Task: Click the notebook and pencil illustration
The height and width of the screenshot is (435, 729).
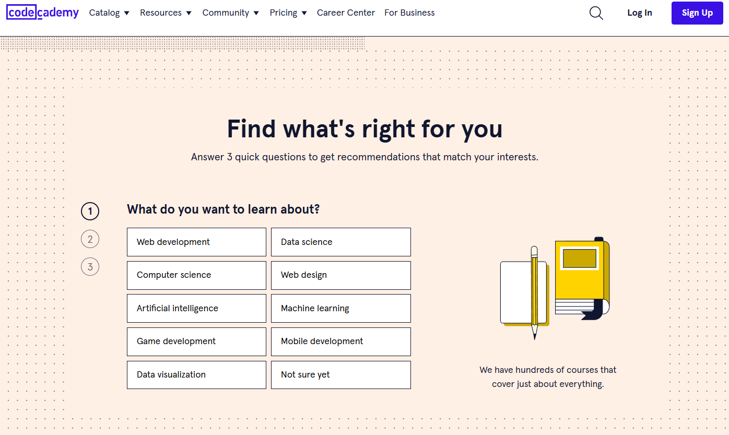Action: pyautogui.click(x=555, y=289)
